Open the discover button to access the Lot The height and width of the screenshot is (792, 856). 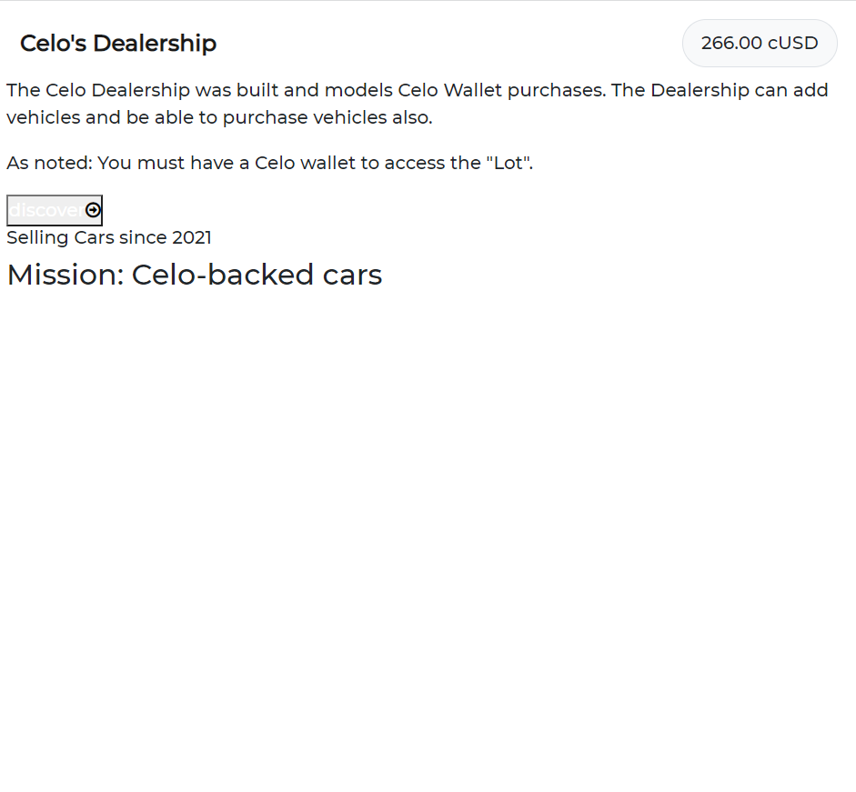(55, 210)
